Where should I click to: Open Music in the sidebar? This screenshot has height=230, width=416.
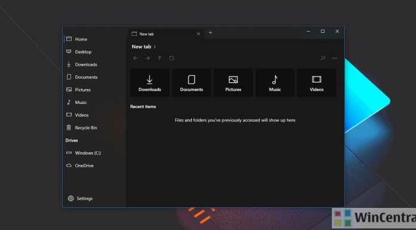tap(94, 102)
